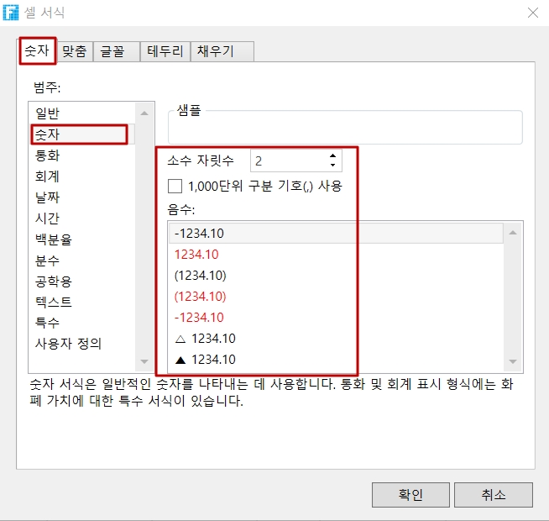Choose red 1234.10 negative format
Viewport: 549px width, 521px height.
[196, 255]
